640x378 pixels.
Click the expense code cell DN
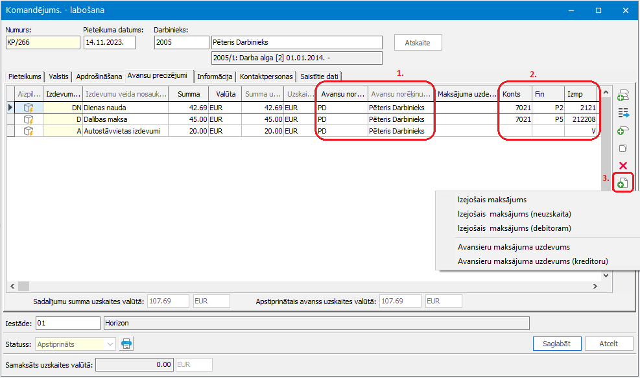click(63, 108)
